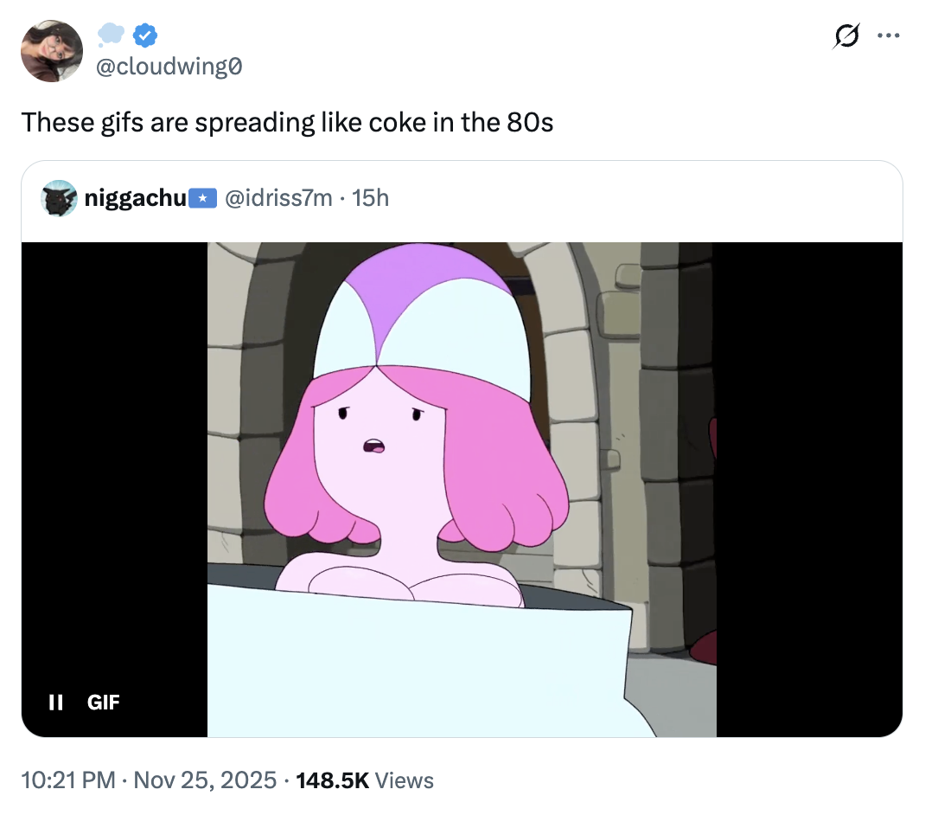
Task: Click the tweet text about gifs spreading
Action: pos(287,122)
